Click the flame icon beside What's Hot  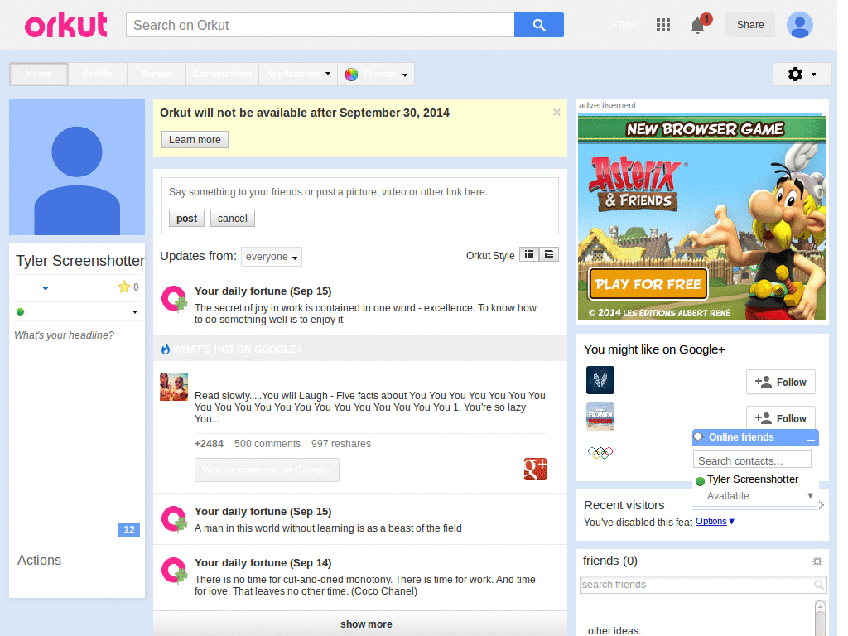coord(166,349)
